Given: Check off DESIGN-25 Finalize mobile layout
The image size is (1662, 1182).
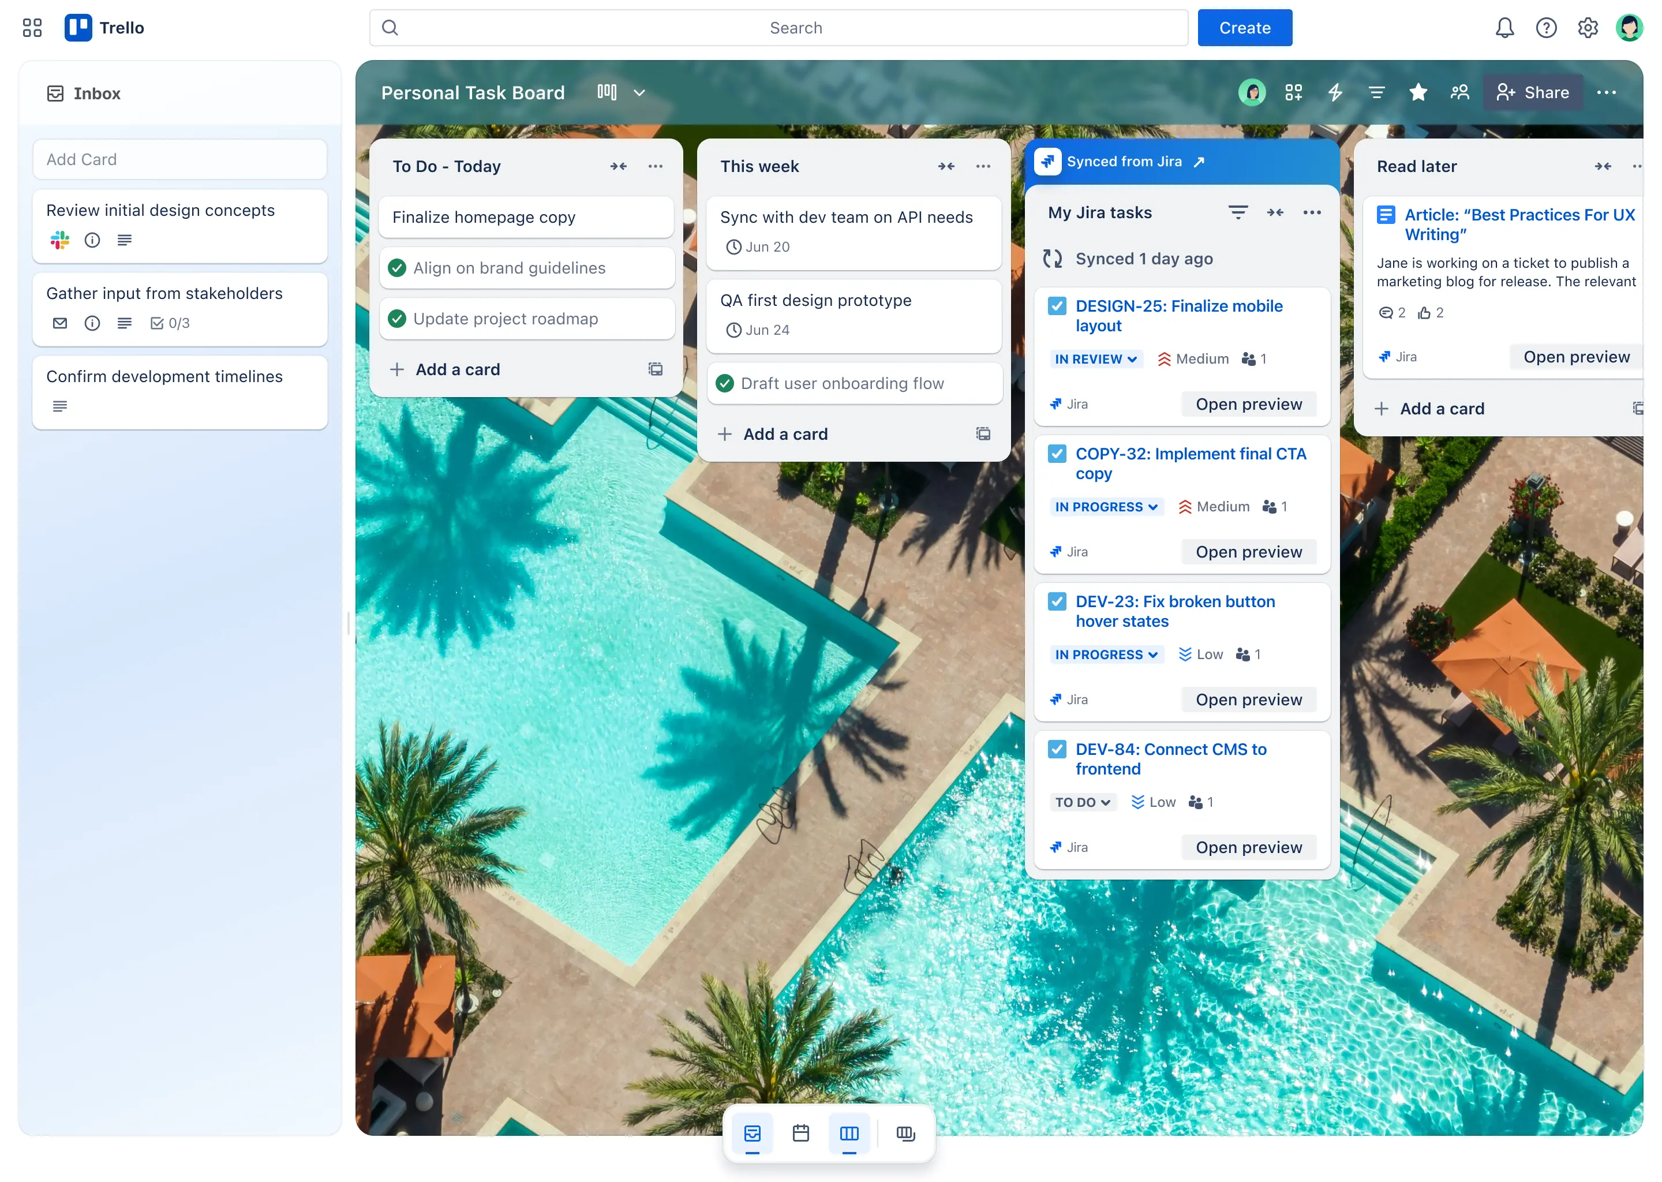Looking at the screenshot, I should pyautogui.click(x=1057, y=306).
